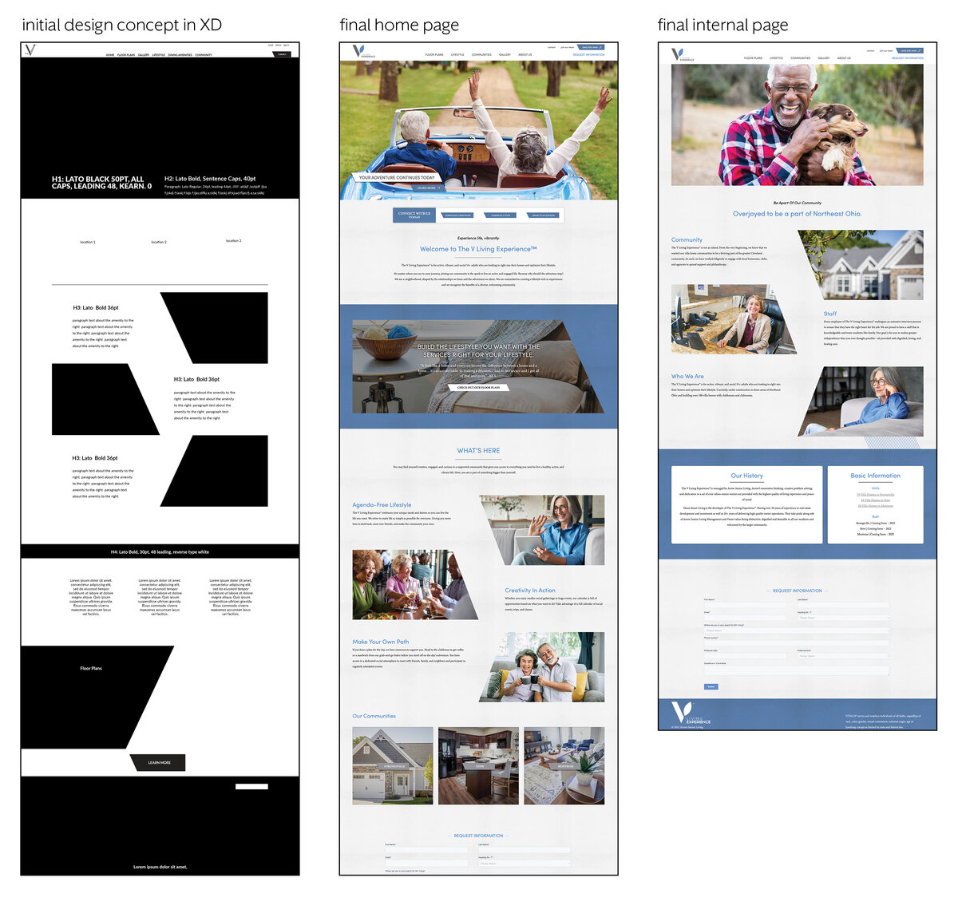
Task: Click the join our team link on internal page
Action: pyautogui.click(x=886, y=50)
